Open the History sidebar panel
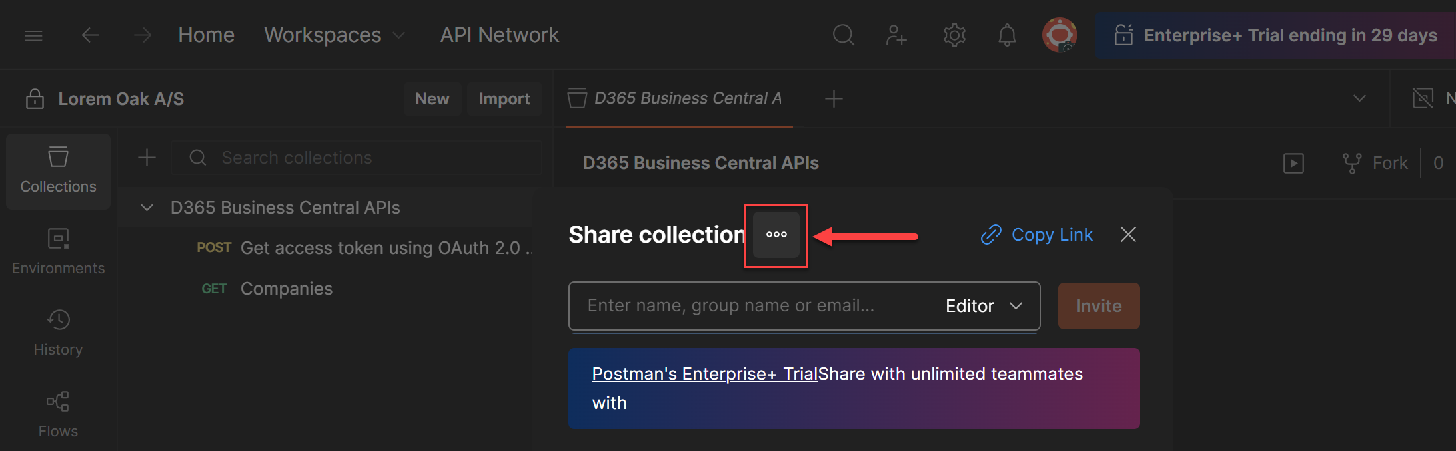The width and height of the screenshot is (1456, 451). 59,333
